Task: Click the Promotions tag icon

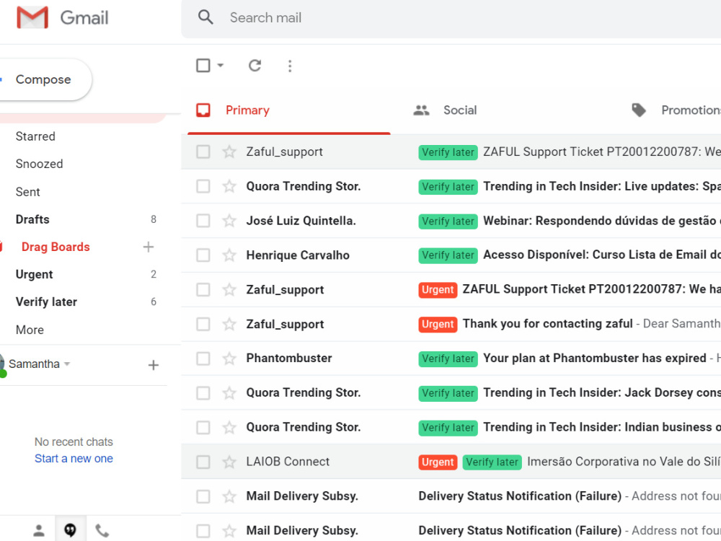Action: tap(639, 110)
